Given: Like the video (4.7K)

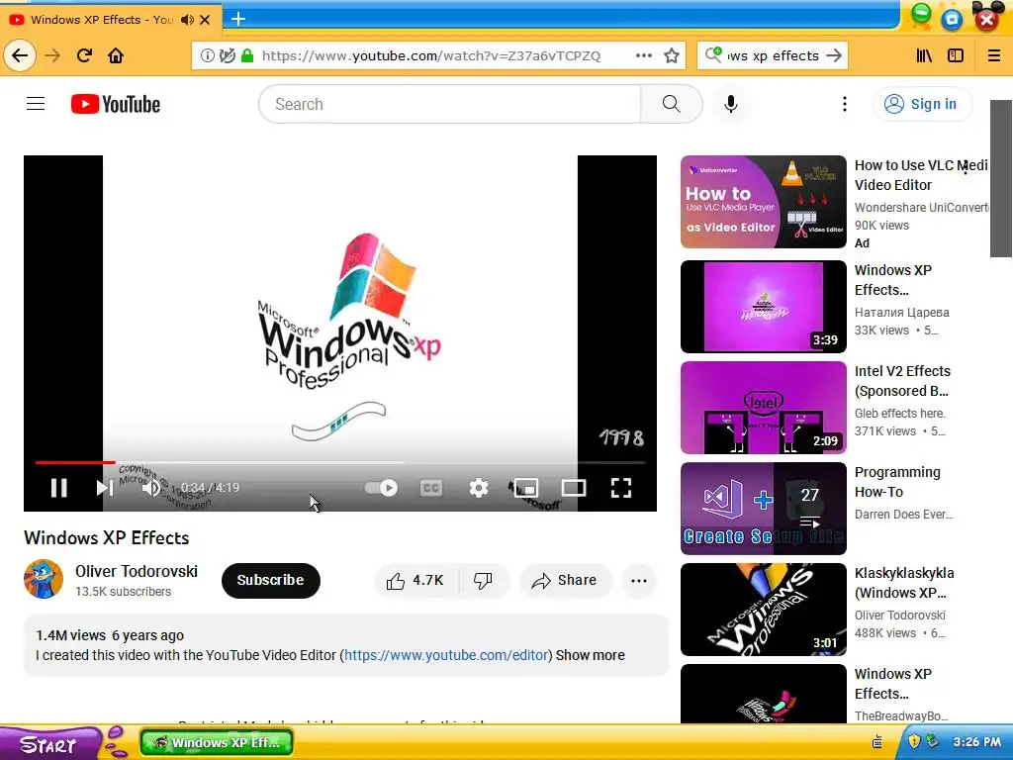Looking at the screenshot, I should (x=415, y=580).
